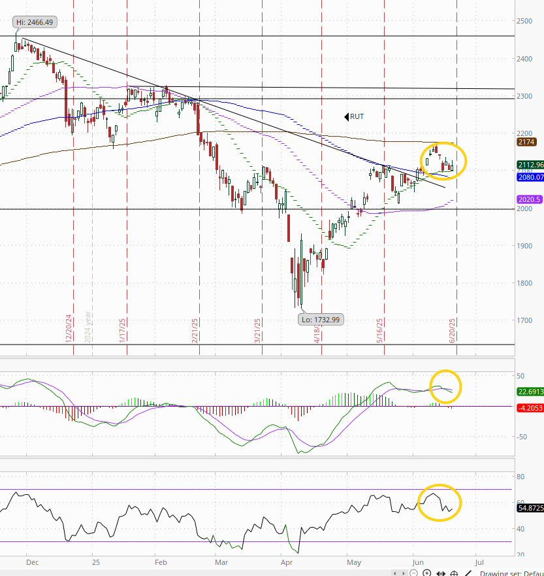Click the Hi: 2466.49 bubble
Image resolution: width=544 pixels, height=576 pixels.
point(35,22)
